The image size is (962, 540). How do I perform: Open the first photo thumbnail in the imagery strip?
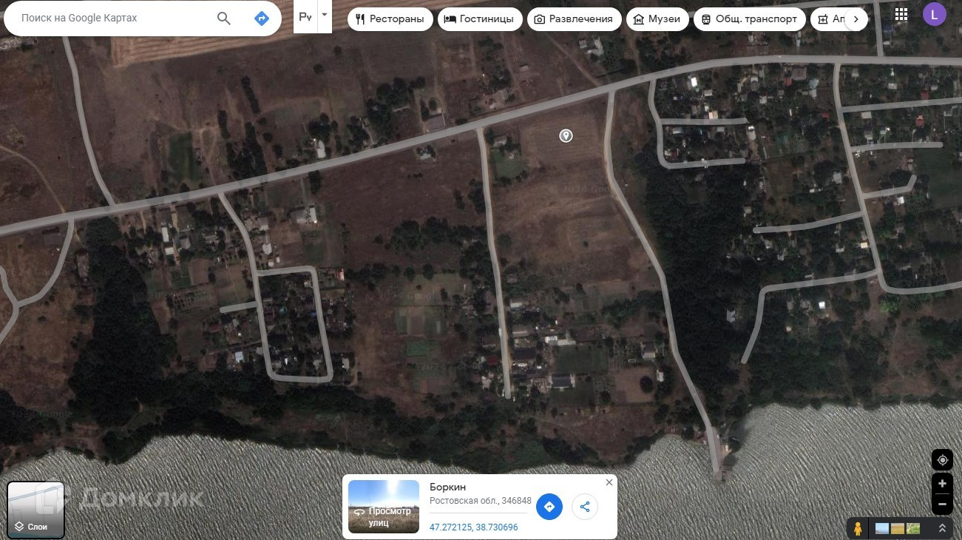coord(882,529)
